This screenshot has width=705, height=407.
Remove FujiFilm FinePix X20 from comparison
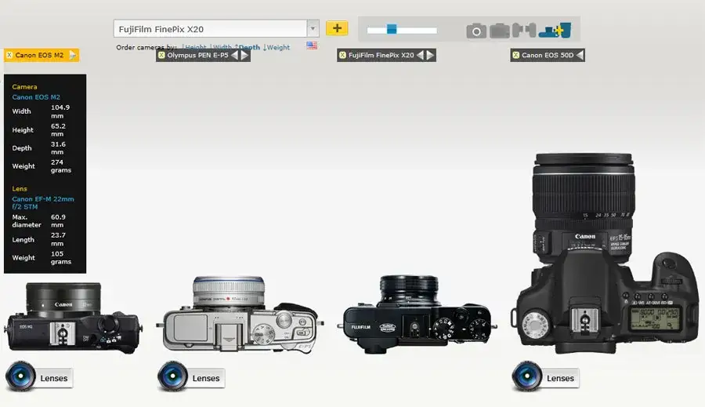click(342, 56)
